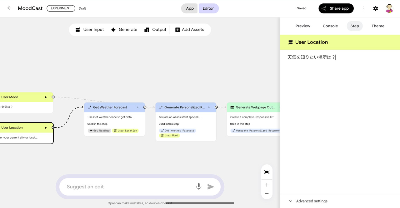400x208 pixels.
Task: Run the User Location node play arrow
Action: point(46,128)
